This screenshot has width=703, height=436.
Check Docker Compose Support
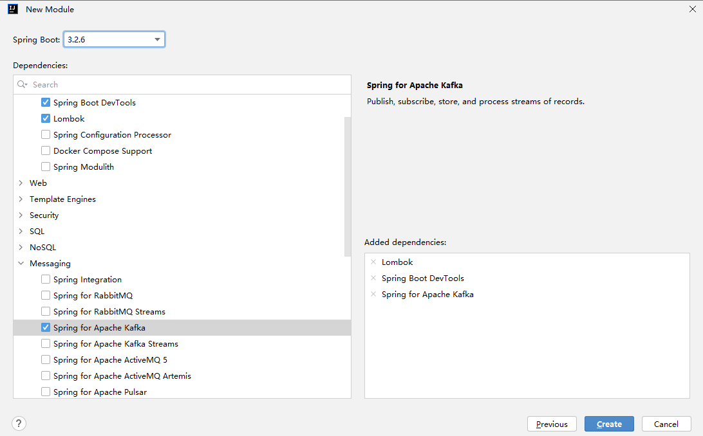[x=46, y=150]
